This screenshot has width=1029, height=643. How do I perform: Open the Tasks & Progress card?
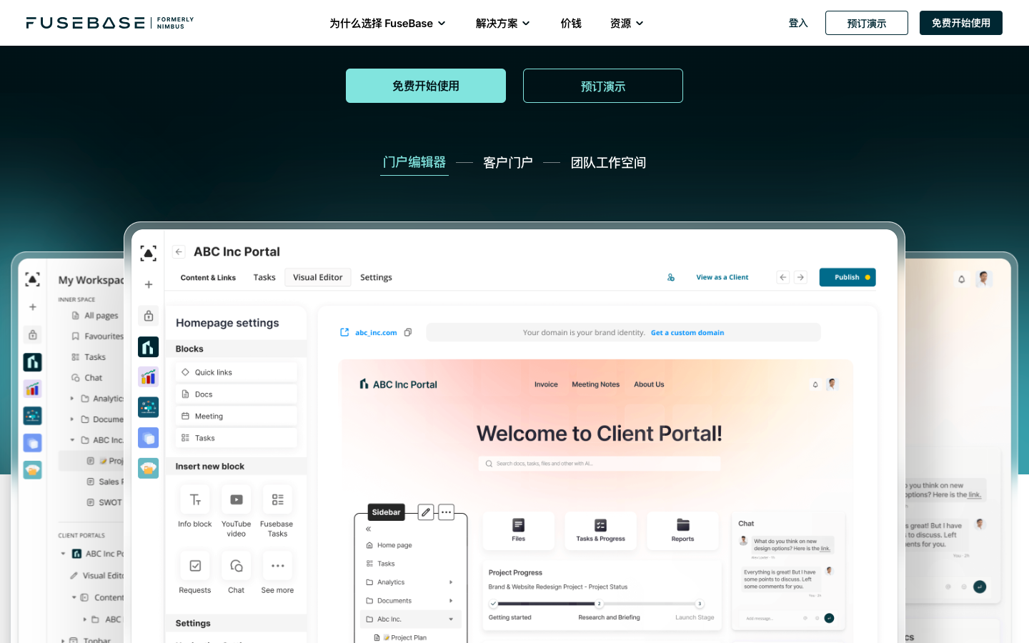(601, 530)
